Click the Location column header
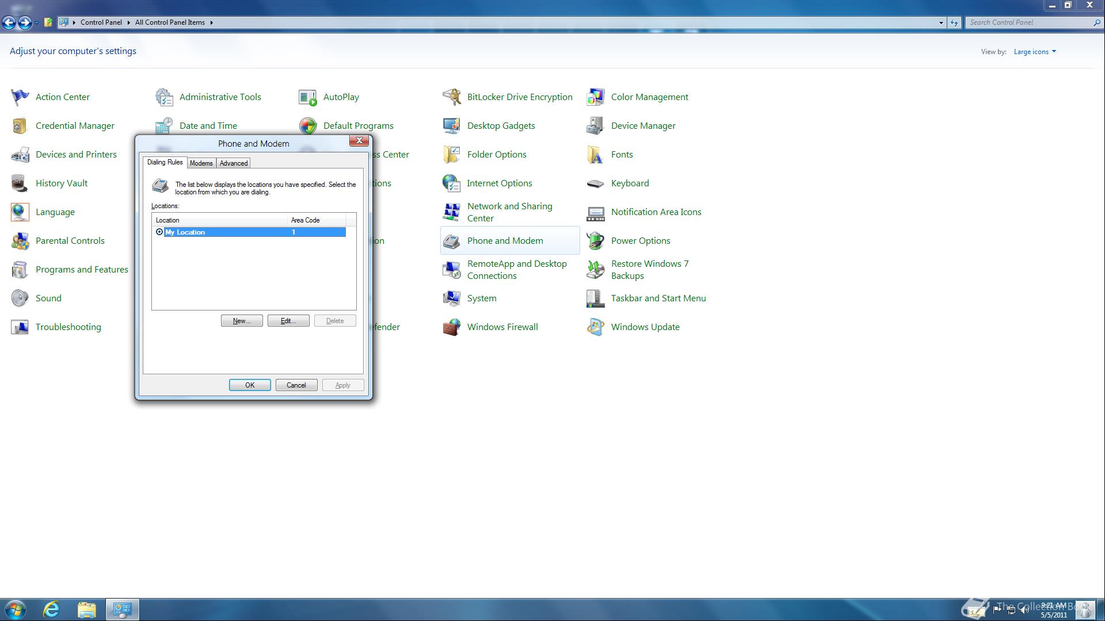The width and height of the screenshot is (1105, 621). (220, 220)
